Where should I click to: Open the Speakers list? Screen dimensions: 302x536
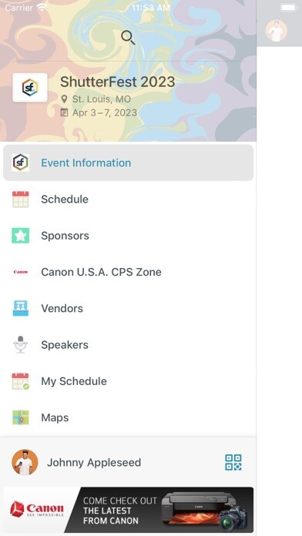click(128, 344)
